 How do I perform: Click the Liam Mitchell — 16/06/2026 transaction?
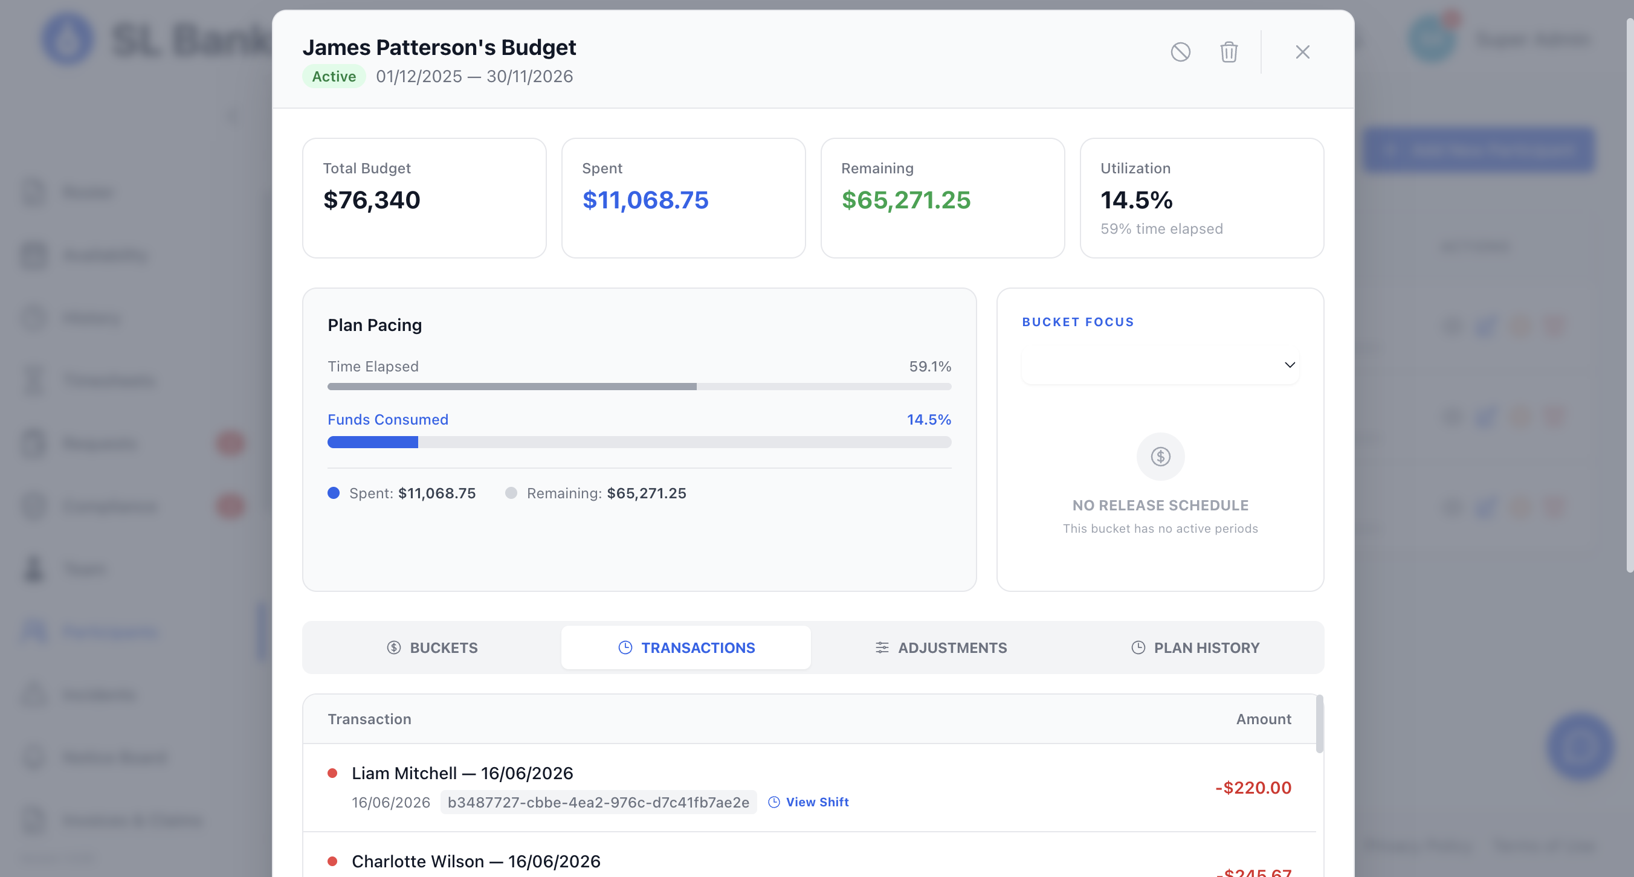click(x=462, y=773)
